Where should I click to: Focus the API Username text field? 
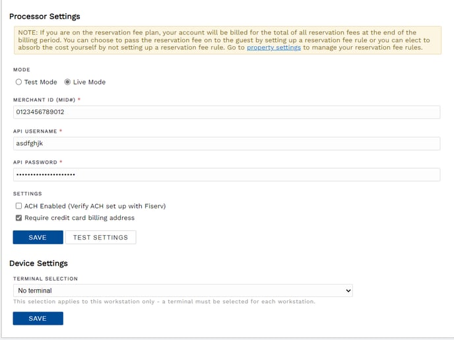click(x=227, y=143)
